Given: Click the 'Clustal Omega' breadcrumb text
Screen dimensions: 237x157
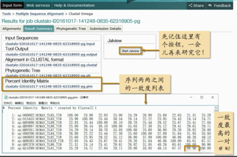Looking at the screenshot, I should click(x=81, y=14).
